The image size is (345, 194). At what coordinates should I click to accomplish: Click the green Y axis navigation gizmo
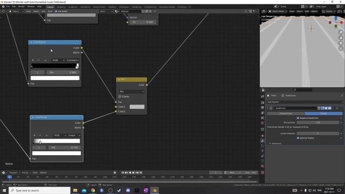(336, 26)
